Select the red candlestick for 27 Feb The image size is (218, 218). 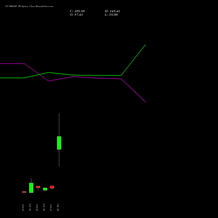[52, 187]
